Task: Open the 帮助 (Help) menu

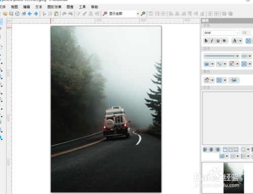Action: click(95, 7)
